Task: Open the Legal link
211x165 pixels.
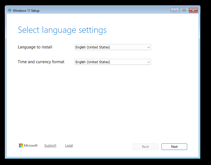Action: [x=69, y=146]
